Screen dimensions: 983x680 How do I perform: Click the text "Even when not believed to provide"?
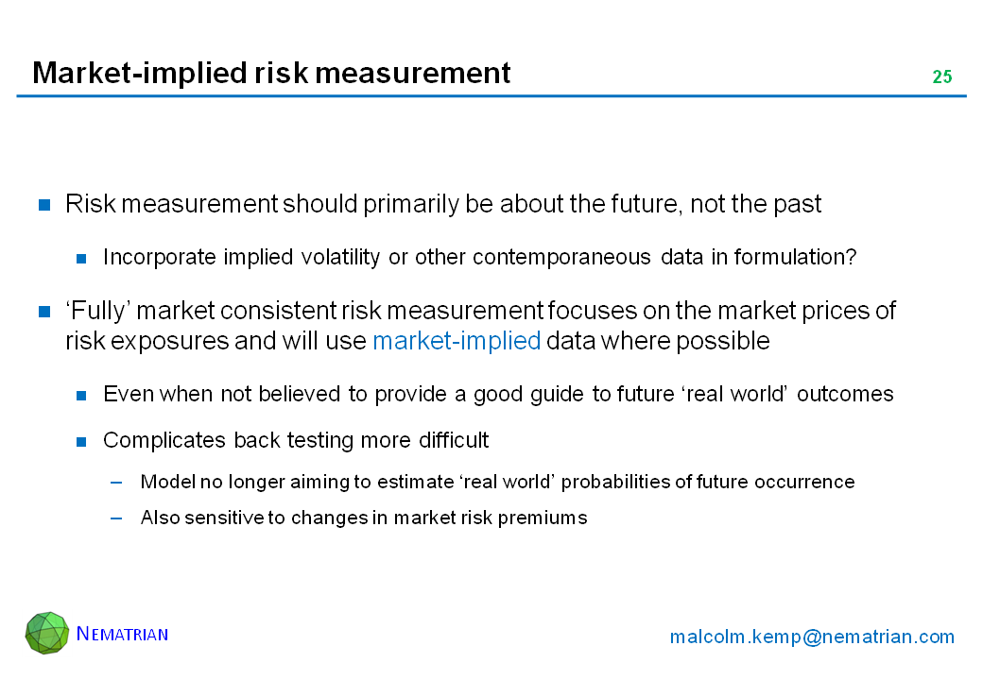click(x=498, y=394)
